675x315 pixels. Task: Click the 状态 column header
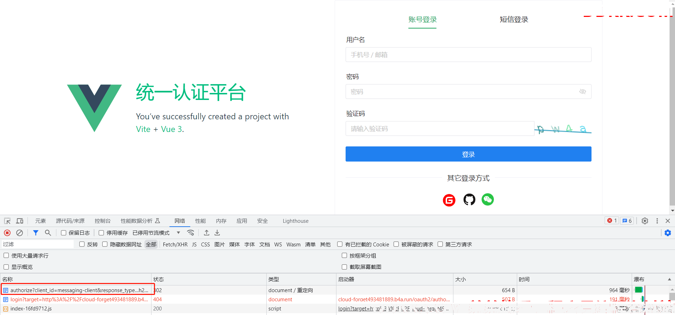[209, 279]
